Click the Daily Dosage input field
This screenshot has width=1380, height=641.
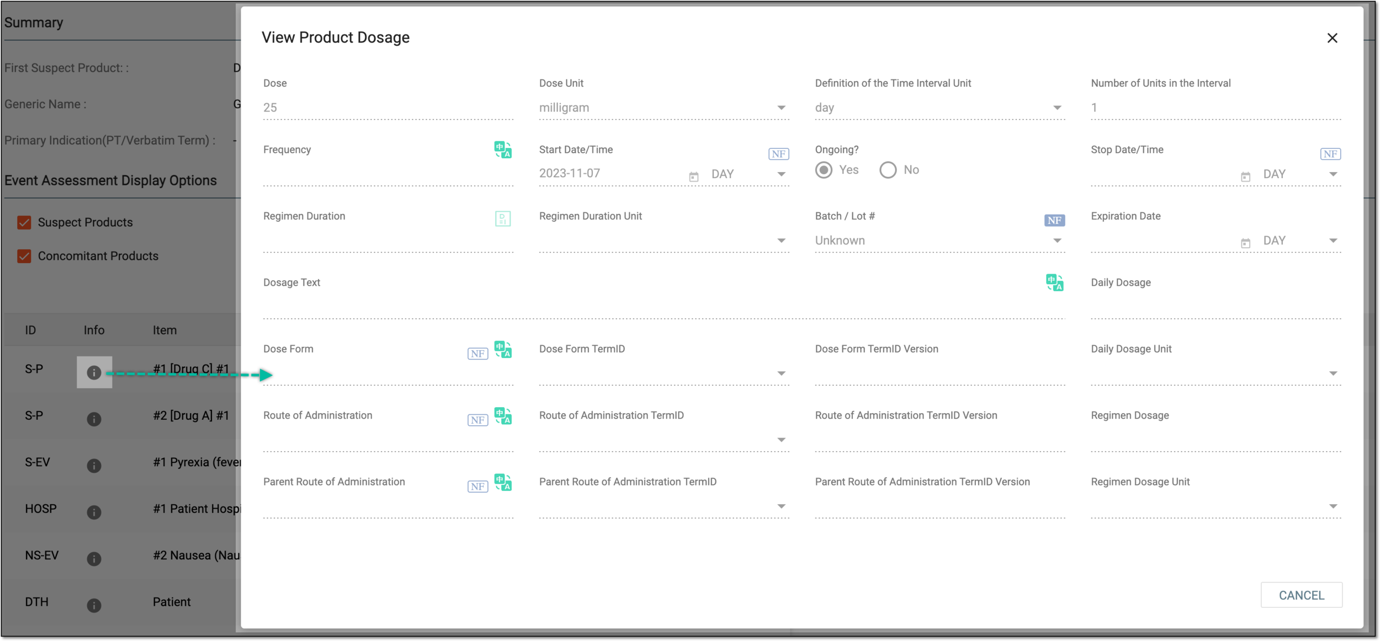[1216, 308]
